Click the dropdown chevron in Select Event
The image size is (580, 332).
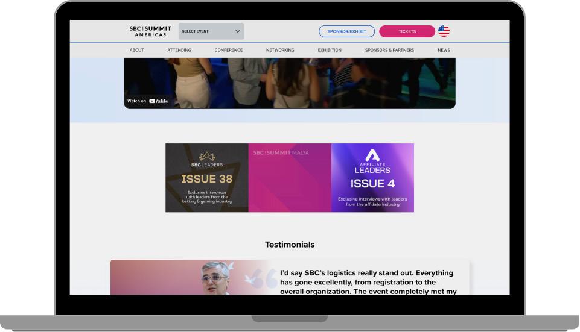pyautogui.click(x=237, y=31)
